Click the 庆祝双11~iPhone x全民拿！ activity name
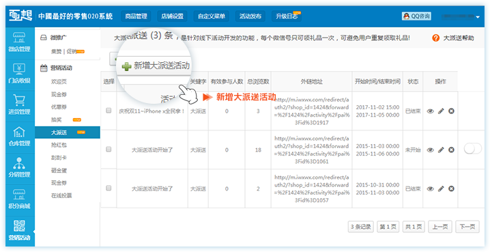This screenshot has height=252, width=490. coord(152,111)
